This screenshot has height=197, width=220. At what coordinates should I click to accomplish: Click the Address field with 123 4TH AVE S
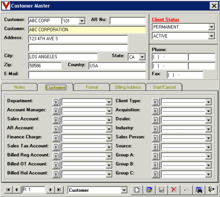click(78, 39)
